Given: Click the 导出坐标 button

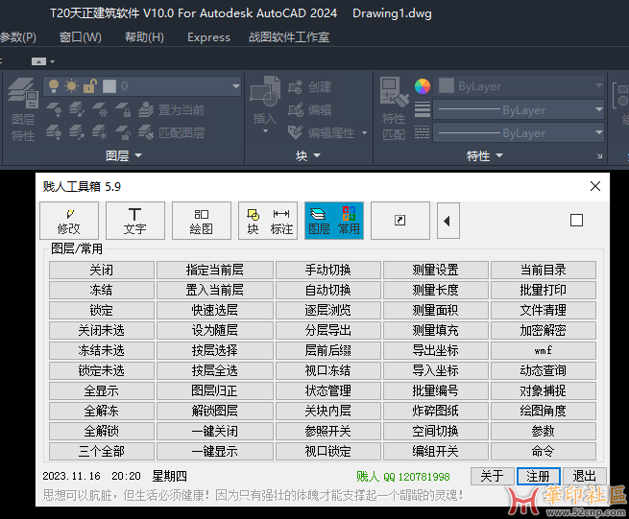Looking at the screenshot, I should pyautogui.click(x=436, y=351).
